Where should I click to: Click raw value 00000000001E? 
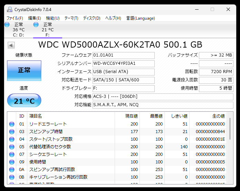tap(210, 139)
